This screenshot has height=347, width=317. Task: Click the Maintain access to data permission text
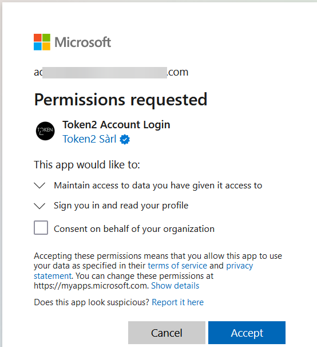tap(158, 186)
